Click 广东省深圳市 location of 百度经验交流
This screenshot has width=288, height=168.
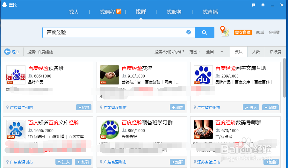[x=115, y=107]
